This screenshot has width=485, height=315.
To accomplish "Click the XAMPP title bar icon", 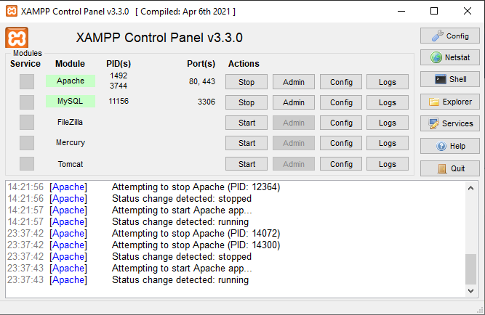I will (x=12, y=11).
